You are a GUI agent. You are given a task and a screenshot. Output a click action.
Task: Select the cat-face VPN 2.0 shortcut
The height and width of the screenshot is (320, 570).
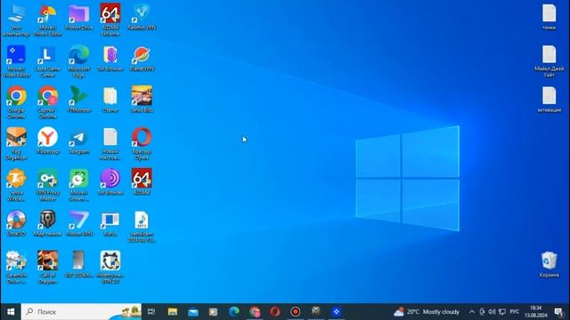point(110,267)
